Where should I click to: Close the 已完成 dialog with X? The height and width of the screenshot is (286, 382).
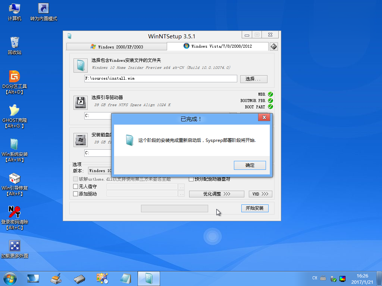(264, 117)
